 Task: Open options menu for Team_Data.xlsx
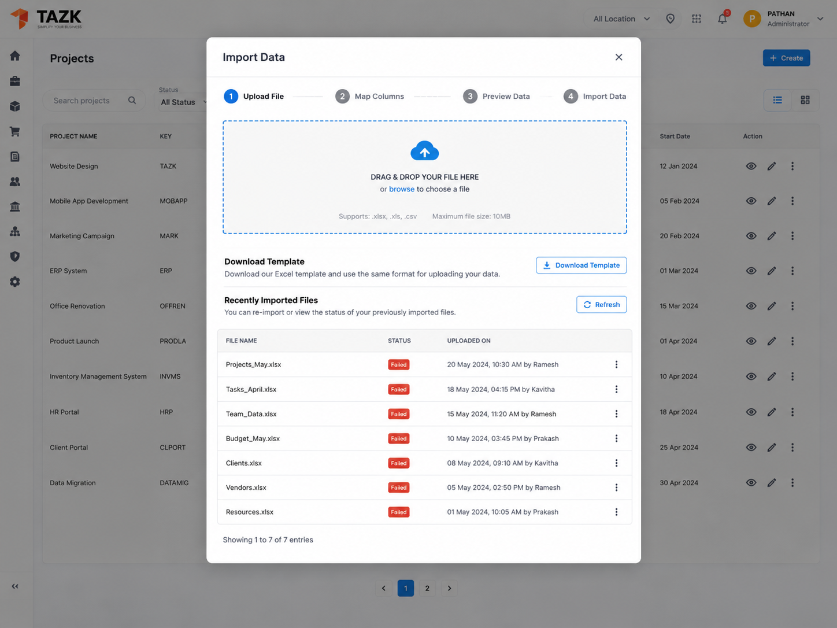(616, 414)
